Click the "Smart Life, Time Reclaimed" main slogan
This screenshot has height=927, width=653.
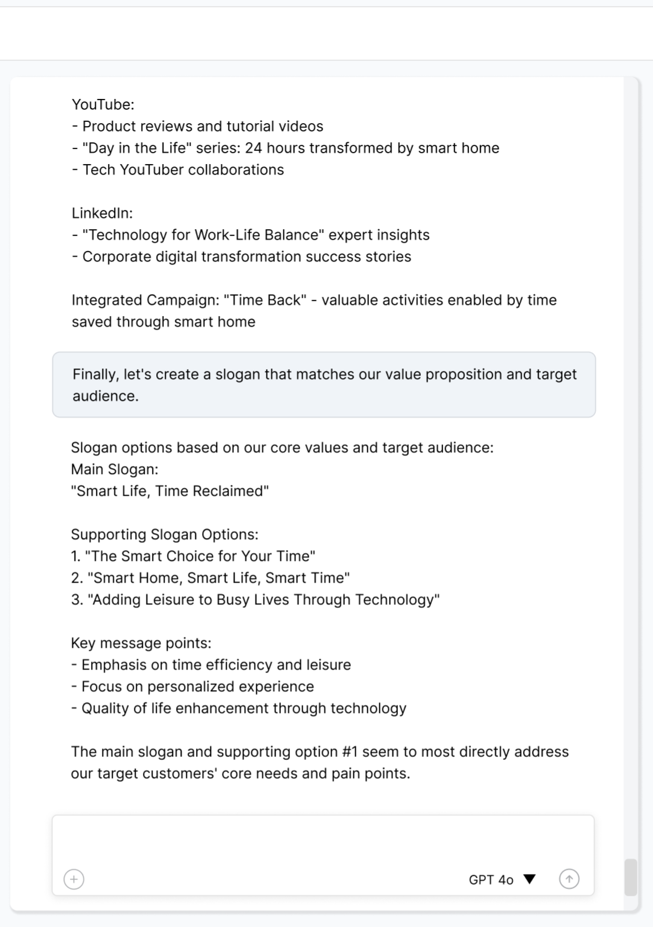pos(169,491)
